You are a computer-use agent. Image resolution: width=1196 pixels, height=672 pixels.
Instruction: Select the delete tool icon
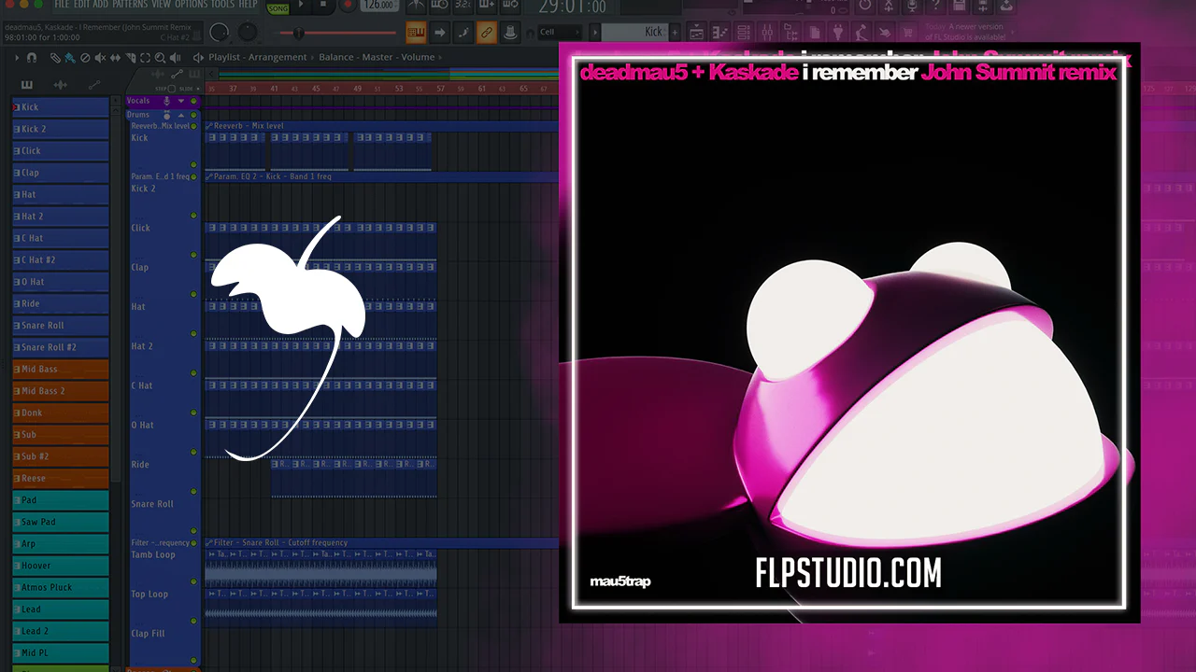point(85,58)
